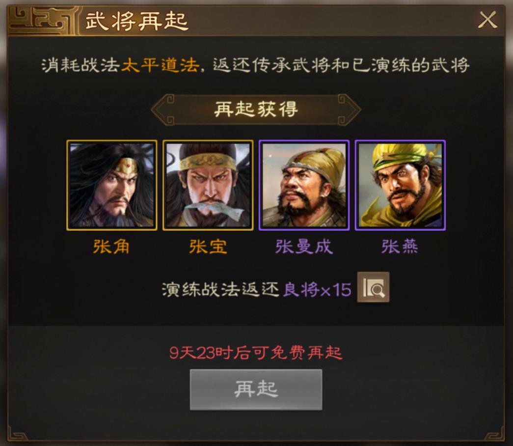The height and width of the screenshot is (446, 513).
Task: Select the 张角 portrait
Action: click(x=112, y=185)
